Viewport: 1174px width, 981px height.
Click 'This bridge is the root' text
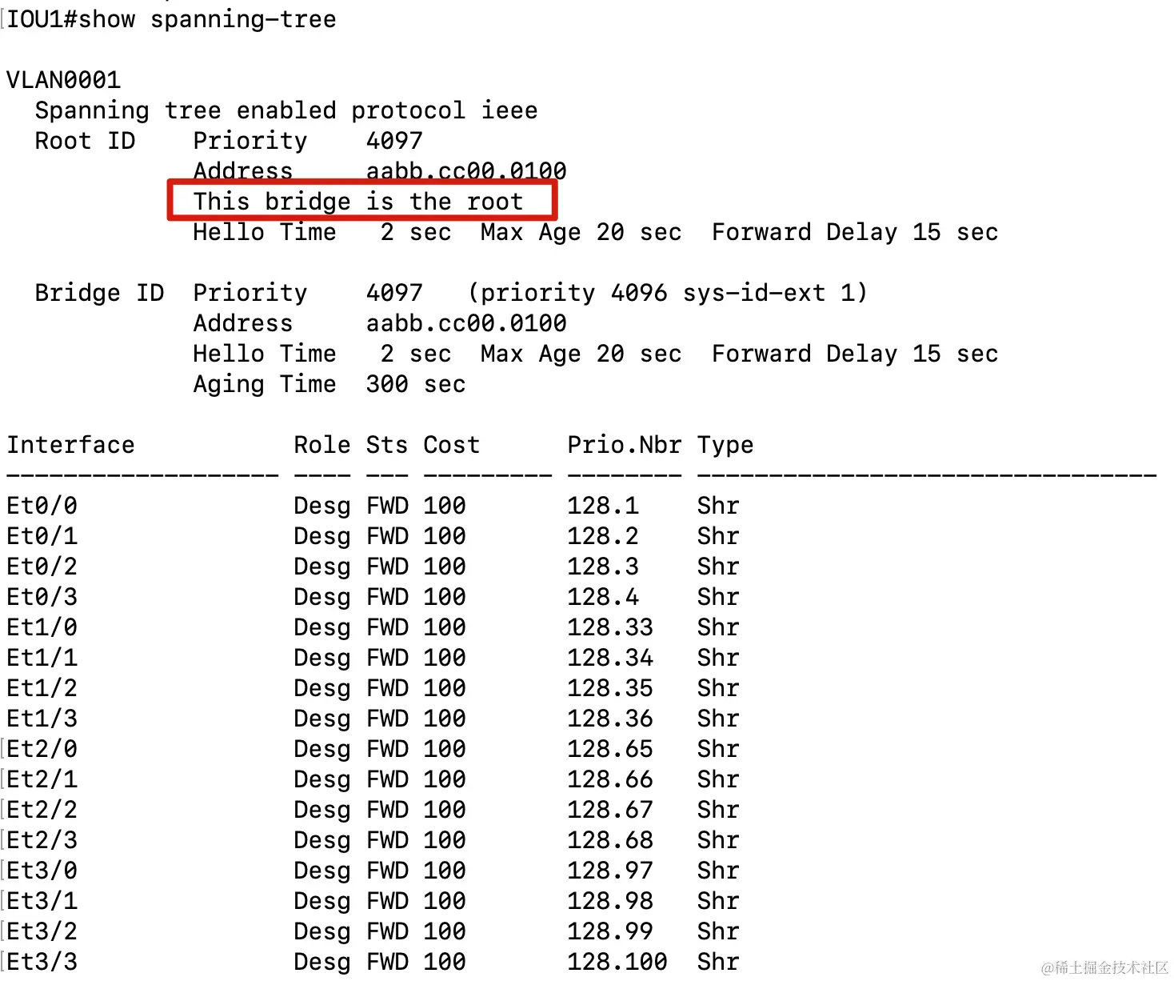[x=358, y=202]
